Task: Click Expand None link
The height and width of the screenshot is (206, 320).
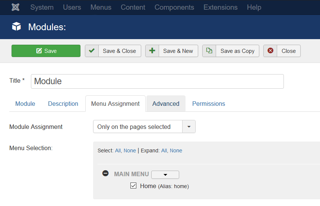Action: [176, 150]
